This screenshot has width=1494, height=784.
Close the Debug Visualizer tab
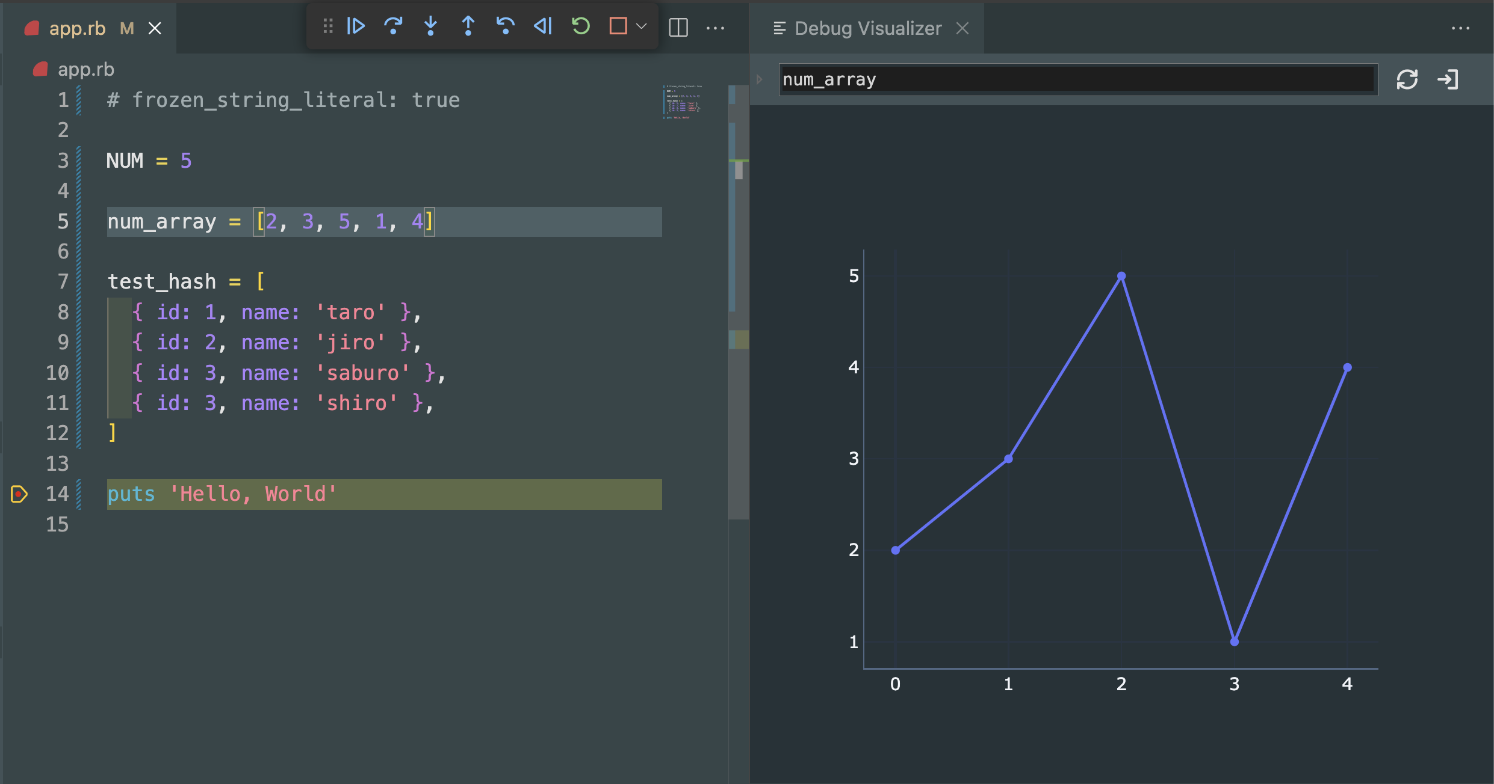pos(962,28)
